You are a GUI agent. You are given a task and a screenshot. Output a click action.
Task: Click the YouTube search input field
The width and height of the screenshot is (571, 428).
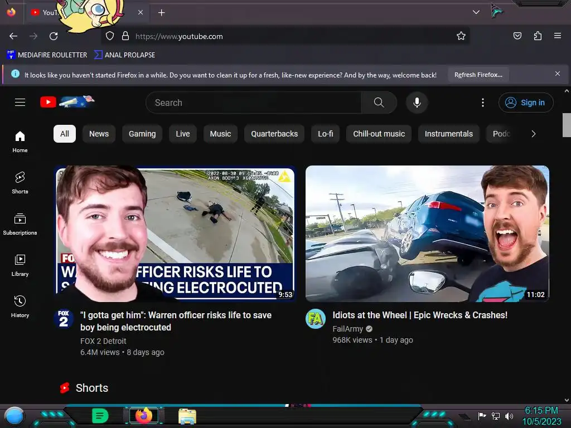254,103
